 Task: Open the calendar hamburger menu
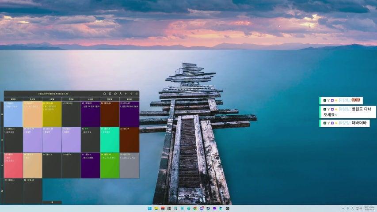(137, 94)
